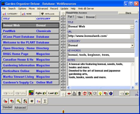Image resolution: width=140 pixels, height=114 pixels.
Task: Click the grayed-out duplicate document icon
Action: (95, 94)
